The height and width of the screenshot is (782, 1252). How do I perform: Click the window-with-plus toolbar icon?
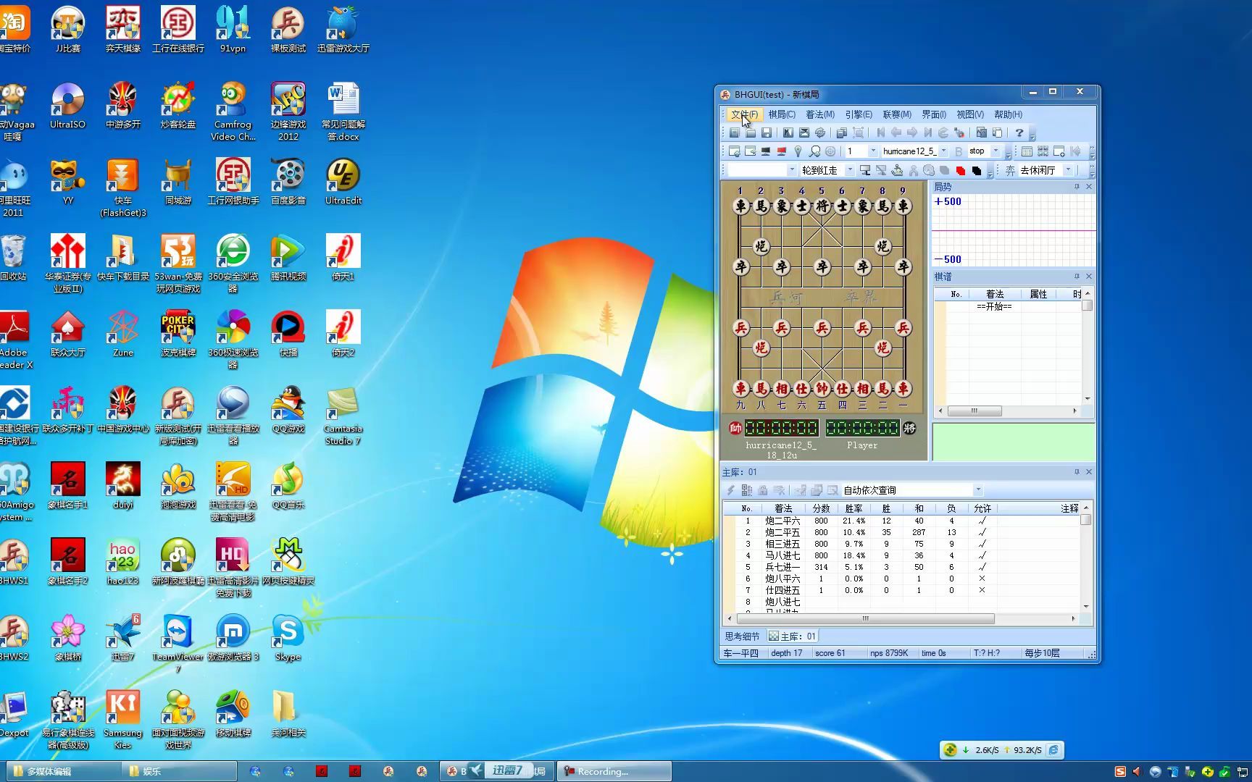pyautogui.click(x=1059, y=151)
